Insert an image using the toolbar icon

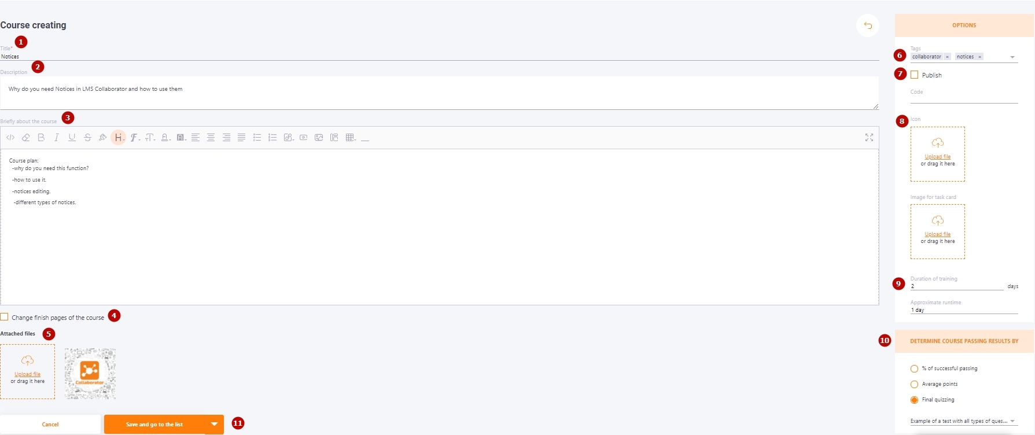coord(319,138)
